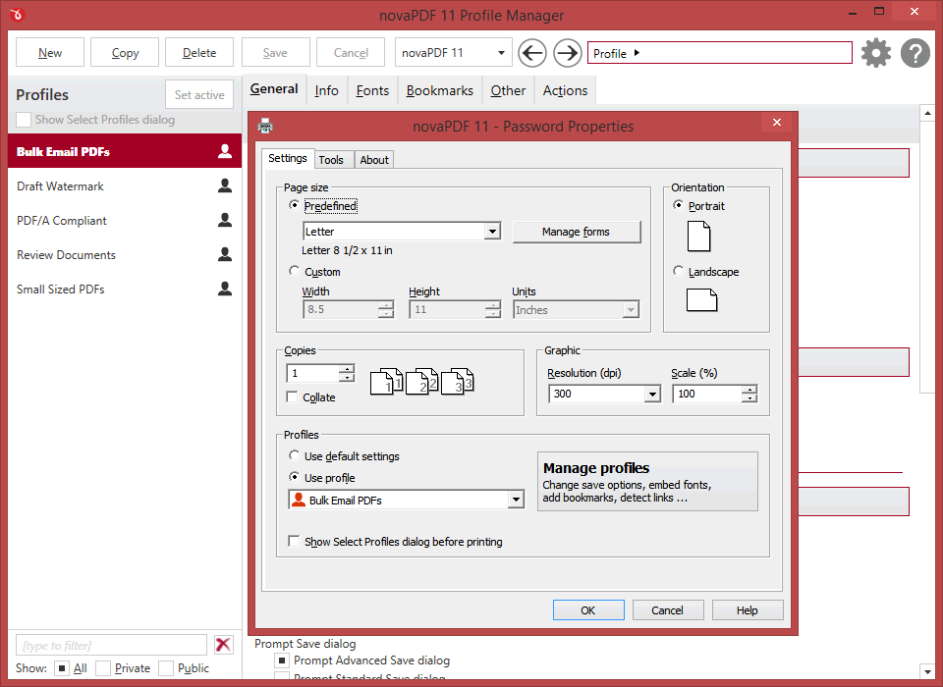Select Predefined page size option

(x=294, y=205)
